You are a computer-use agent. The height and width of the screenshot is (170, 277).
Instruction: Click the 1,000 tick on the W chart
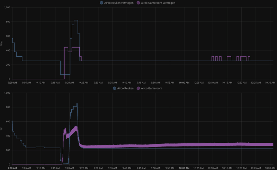click(x=7, y=93)
